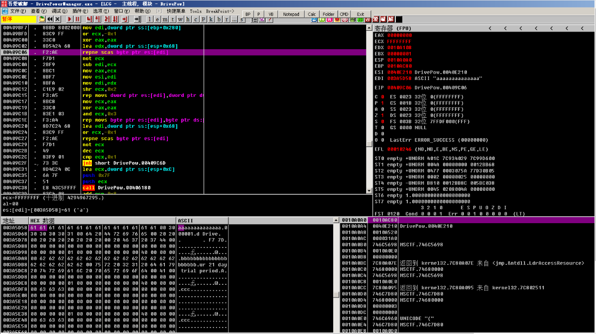Screen dimensions: 596x334
Task: Open Handles with the 'h' button
Action: point(188,20)
